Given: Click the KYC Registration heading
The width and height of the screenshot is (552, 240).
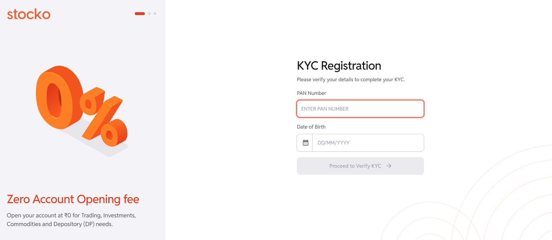Looking at the screenshot, I should coord(339,66).
